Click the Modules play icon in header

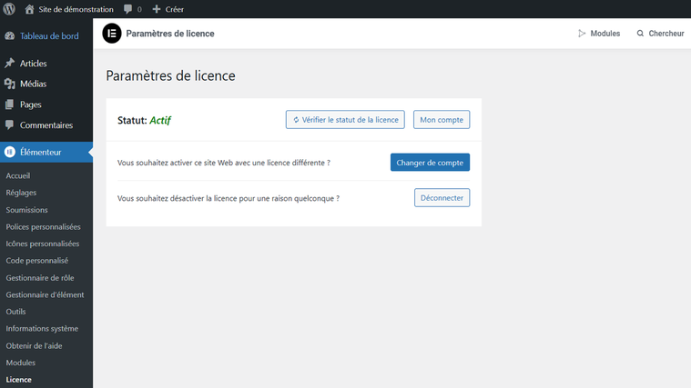582,34
